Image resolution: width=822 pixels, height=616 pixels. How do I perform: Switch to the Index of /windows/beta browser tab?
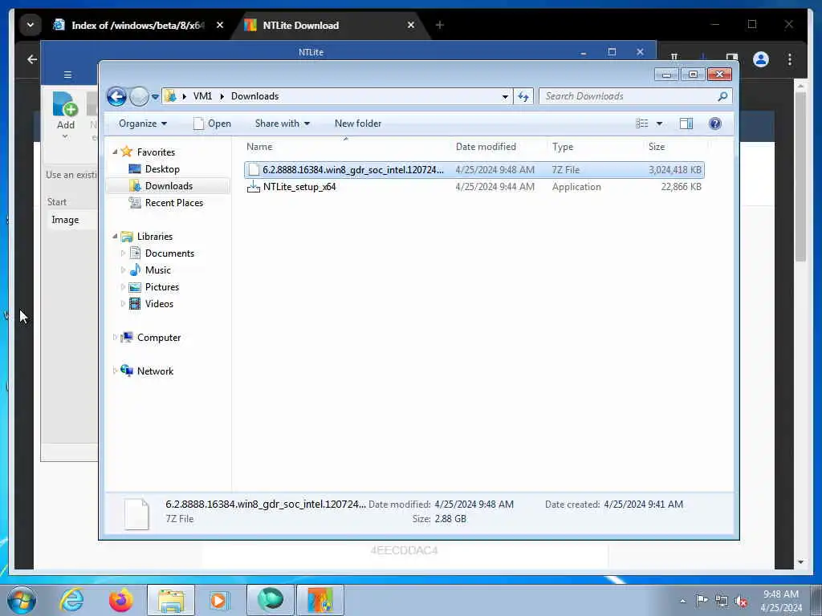point(137,25)
